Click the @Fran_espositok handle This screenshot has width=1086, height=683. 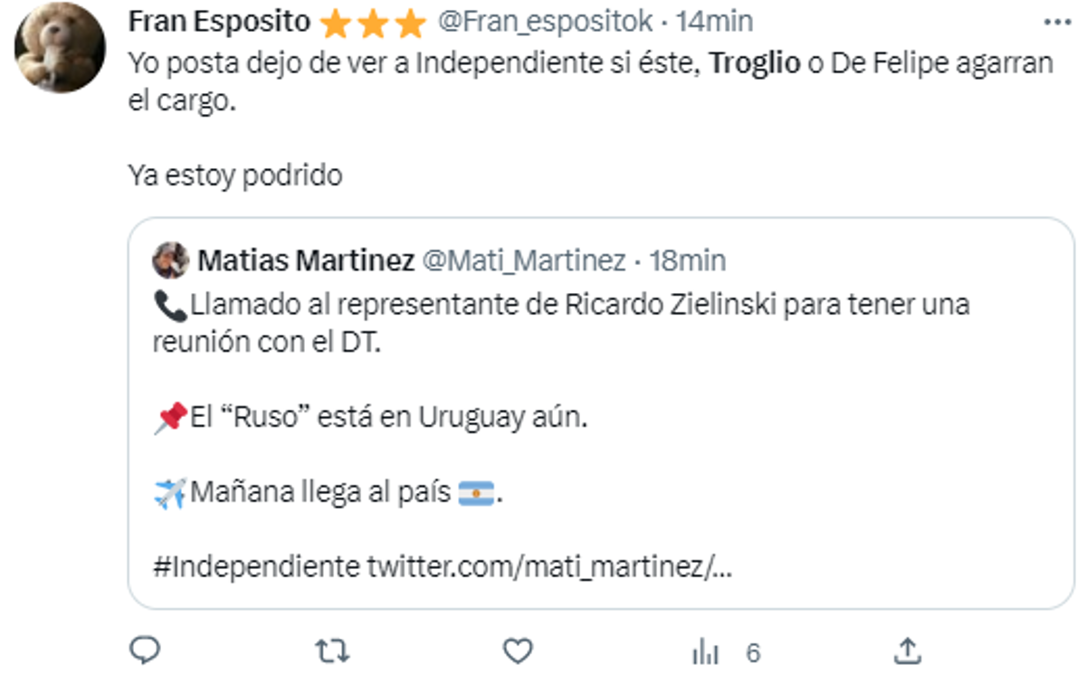tap(545, 22)
